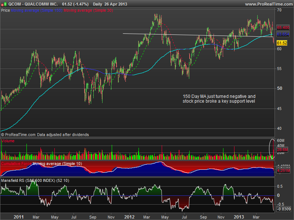
Task: Click the -0.8309 Mansfield RS value
Action: pos(283,209)
